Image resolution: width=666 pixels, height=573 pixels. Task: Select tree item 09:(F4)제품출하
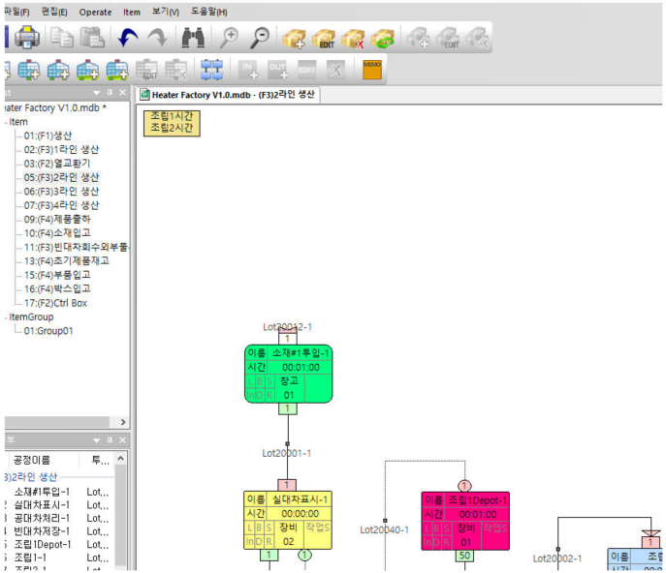click(60, 220)
